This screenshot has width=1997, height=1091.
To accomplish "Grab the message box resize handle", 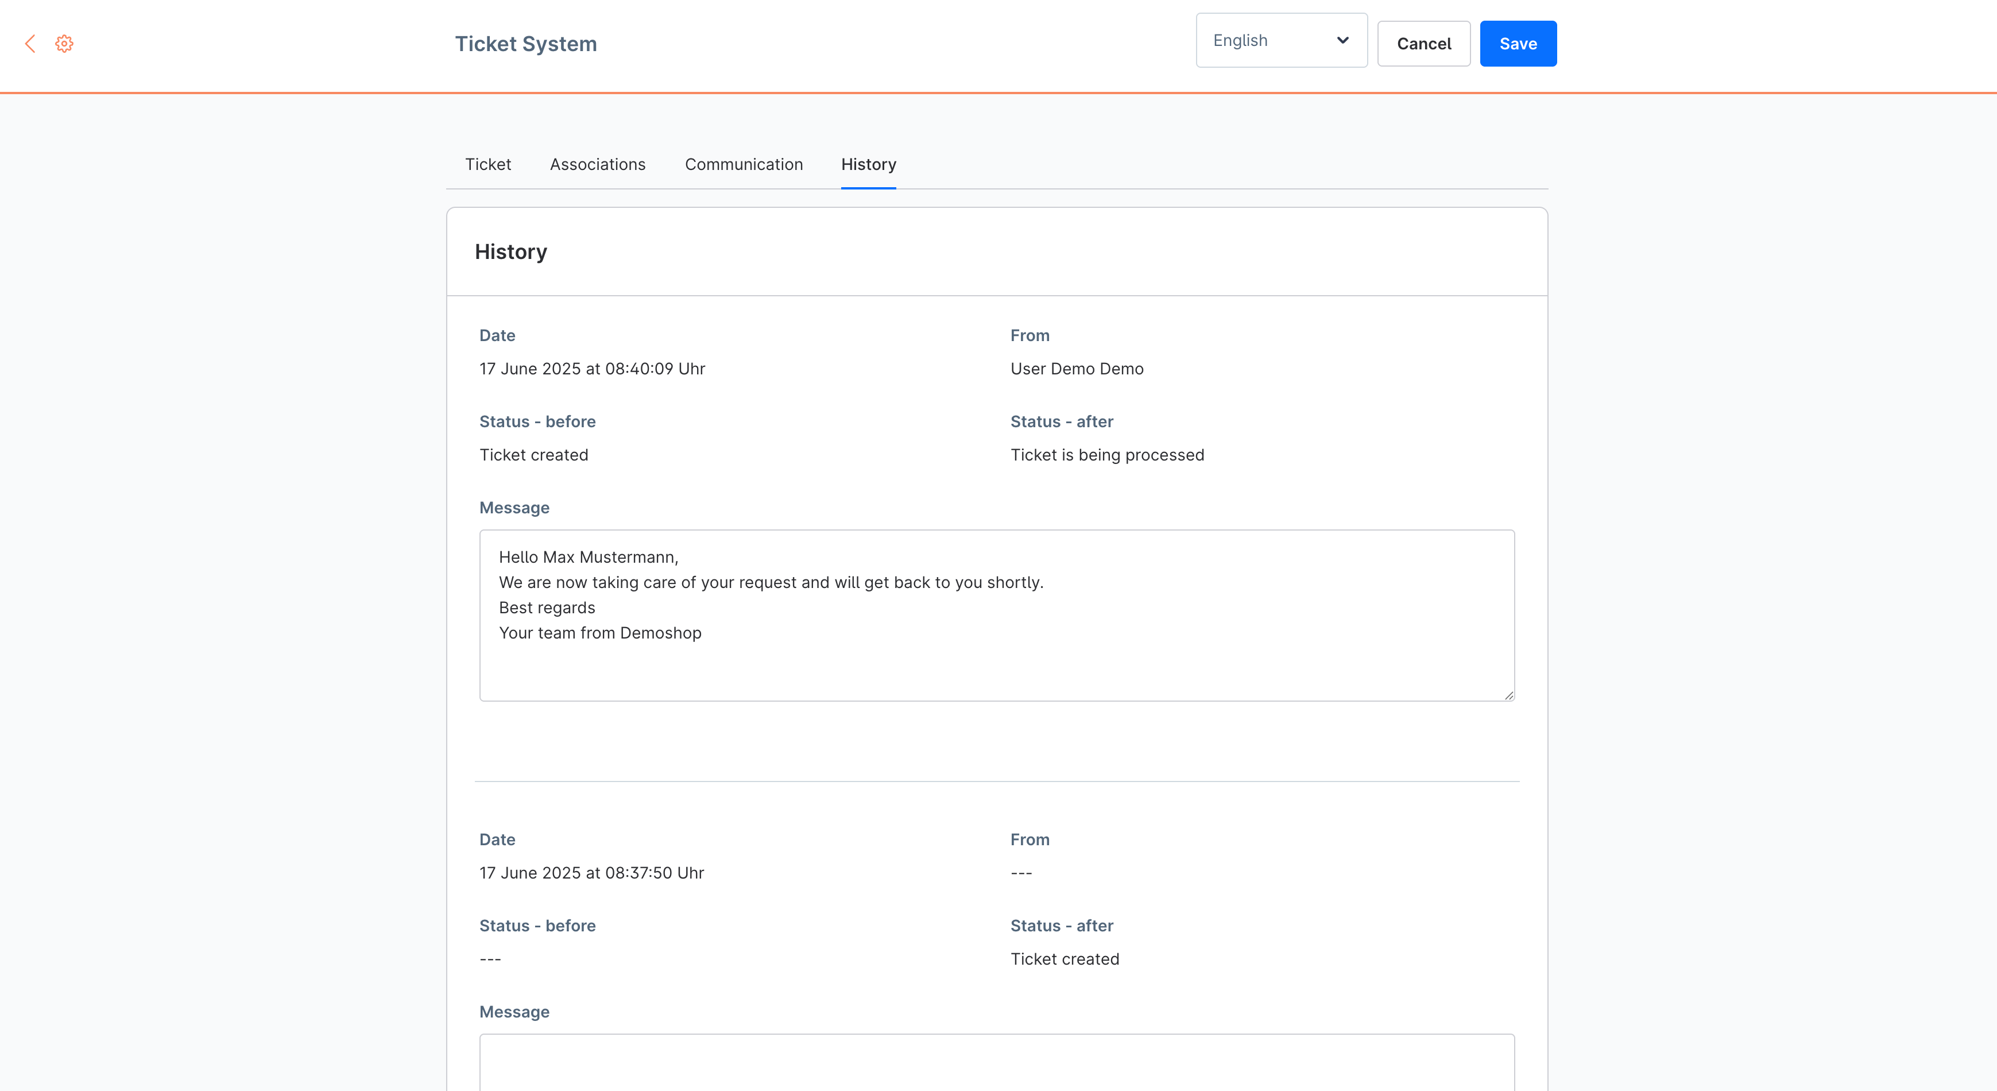I will tap(1508, 695).
